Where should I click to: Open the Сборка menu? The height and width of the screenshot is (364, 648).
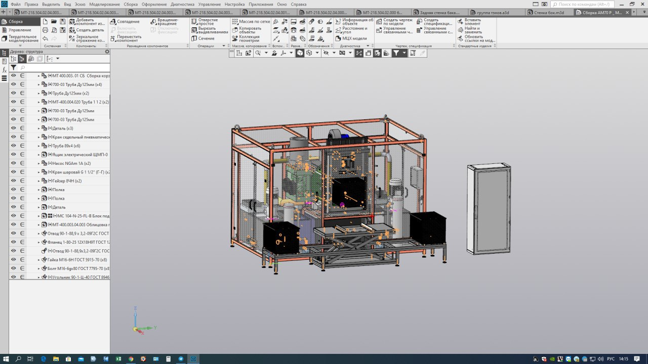tap(131, 4)
